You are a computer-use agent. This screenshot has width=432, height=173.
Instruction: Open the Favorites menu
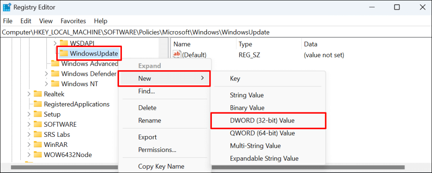pyautogui.click(x=73, y=21)
